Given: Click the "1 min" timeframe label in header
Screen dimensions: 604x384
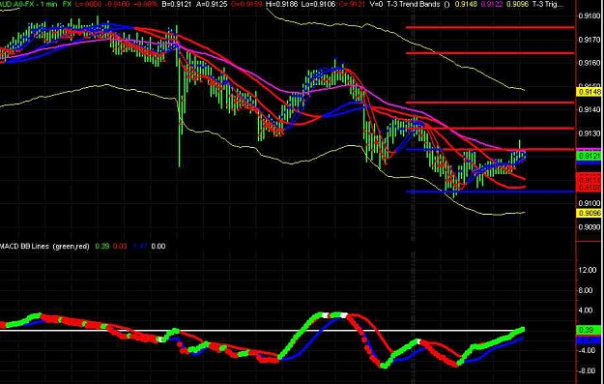Looking at the screenshot, I should pos(47,5).
